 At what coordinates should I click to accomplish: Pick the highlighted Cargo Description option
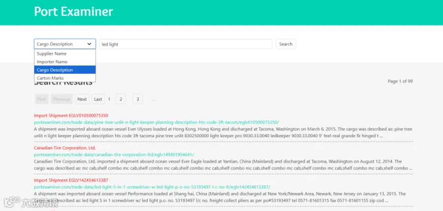64,70
